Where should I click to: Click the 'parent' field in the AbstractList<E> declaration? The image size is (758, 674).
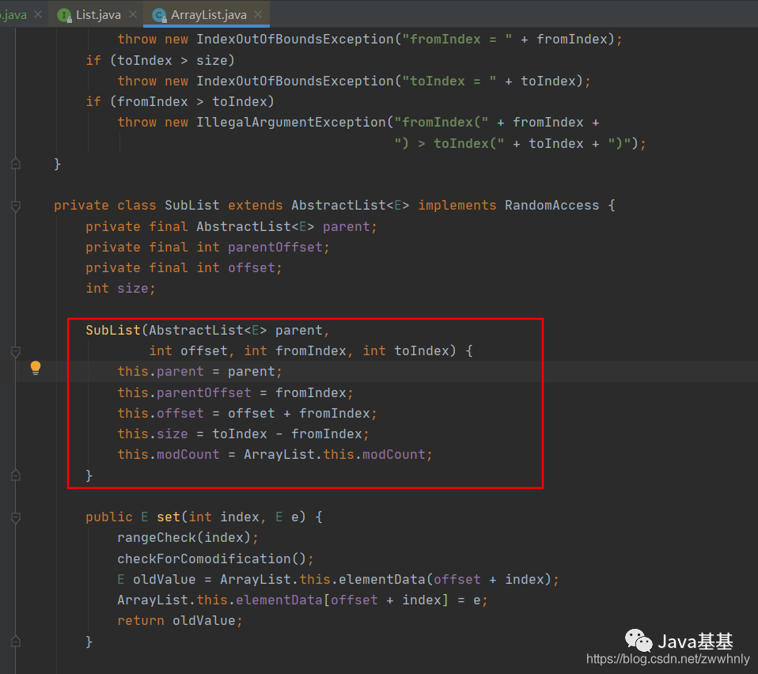[346, 226]
